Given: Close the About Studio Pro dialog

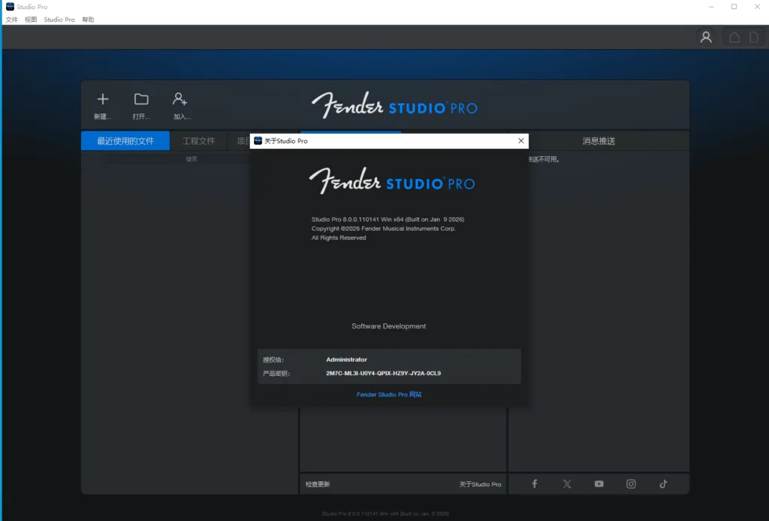Looking at the screenshot, I should 521,141.
